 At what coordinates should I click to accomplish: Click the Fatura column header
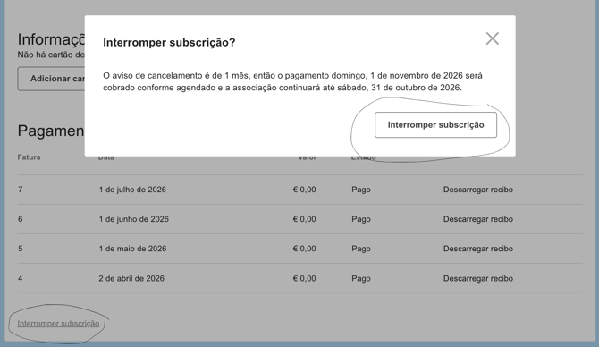(x=29, y=157)
